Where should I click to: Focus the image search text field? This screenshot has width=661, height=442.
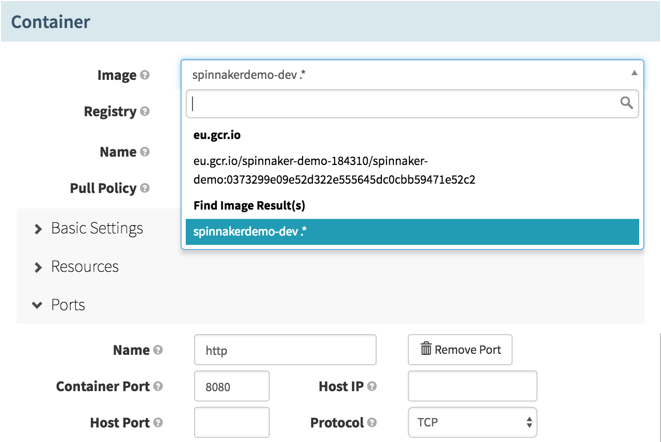412,104
